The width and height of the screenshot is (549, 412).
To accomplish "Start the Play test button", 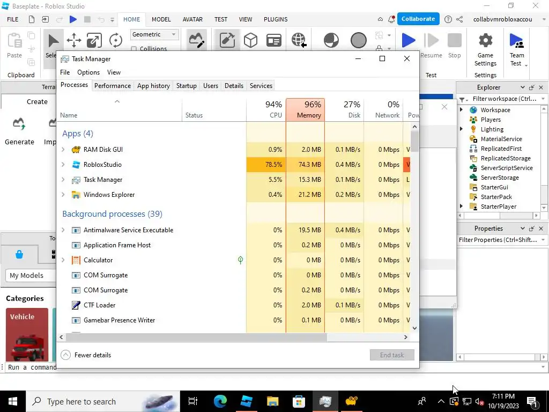I will (x=408, y=40).
